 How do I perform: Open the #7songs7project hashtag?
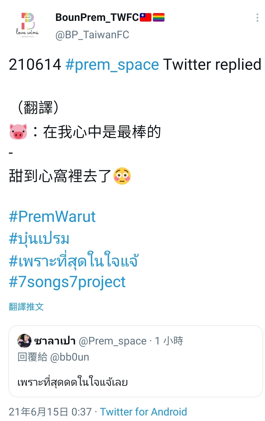[x=67, y=282]
